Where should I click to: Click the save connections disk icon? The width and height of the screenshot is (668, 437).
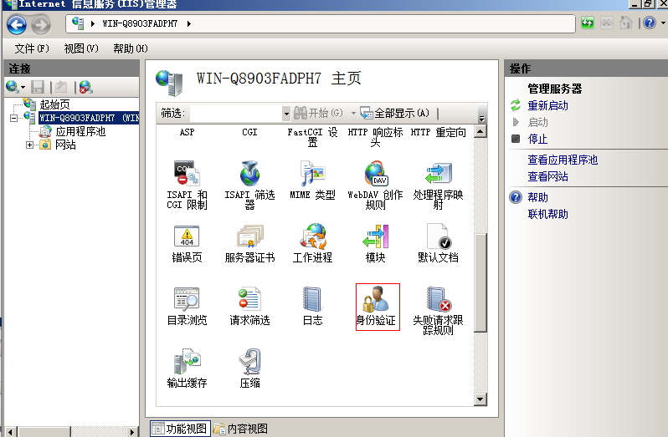point(38,87)
